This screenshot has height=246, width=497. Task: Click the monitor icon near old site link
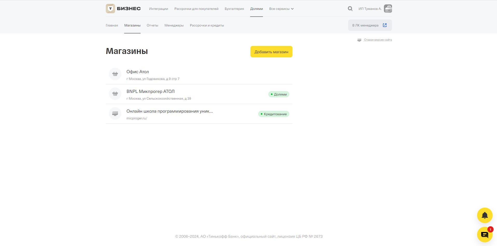359,40
